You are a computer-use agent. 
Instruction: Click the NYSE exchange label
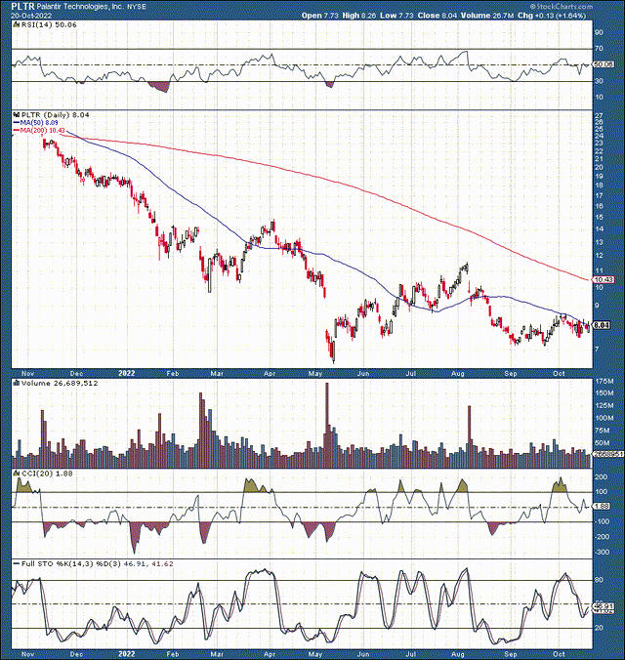[137, 7]
